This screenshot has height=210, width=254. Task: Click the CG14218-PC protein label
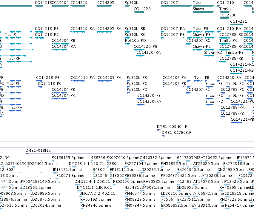50,84
